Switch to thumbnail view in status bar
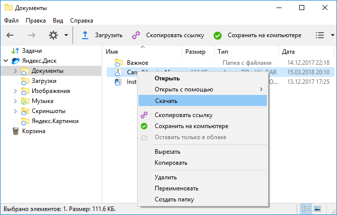The height and width of the screenshot is (215, 337). tap(318, 208)
